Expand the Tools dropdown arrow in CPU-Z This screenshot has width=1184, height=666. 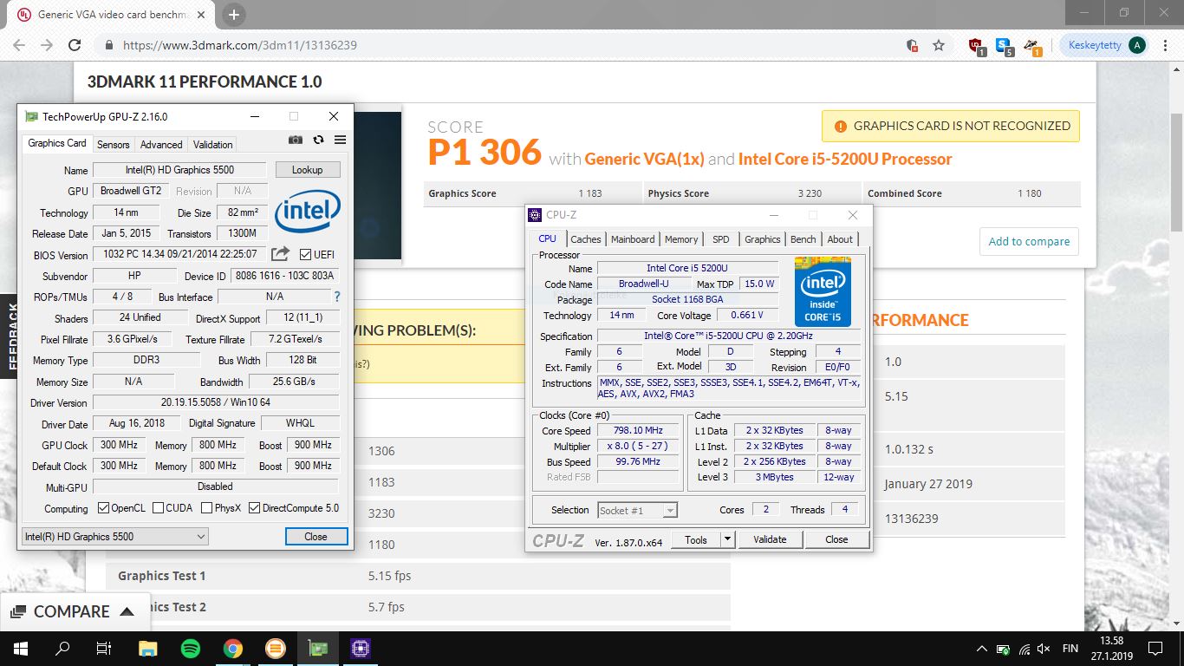(727, 539)
